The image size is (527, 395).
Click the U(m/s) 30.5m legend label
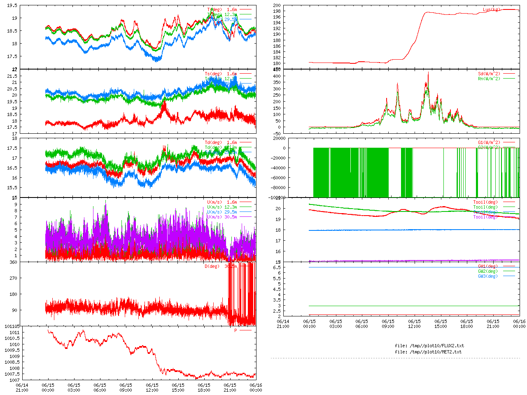[x=222, y=217]
